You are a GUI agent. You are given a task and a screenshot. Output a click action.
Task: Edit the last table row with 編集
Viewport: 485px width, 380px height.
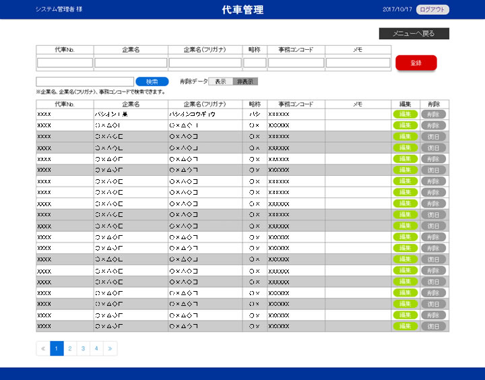[405, 326]
